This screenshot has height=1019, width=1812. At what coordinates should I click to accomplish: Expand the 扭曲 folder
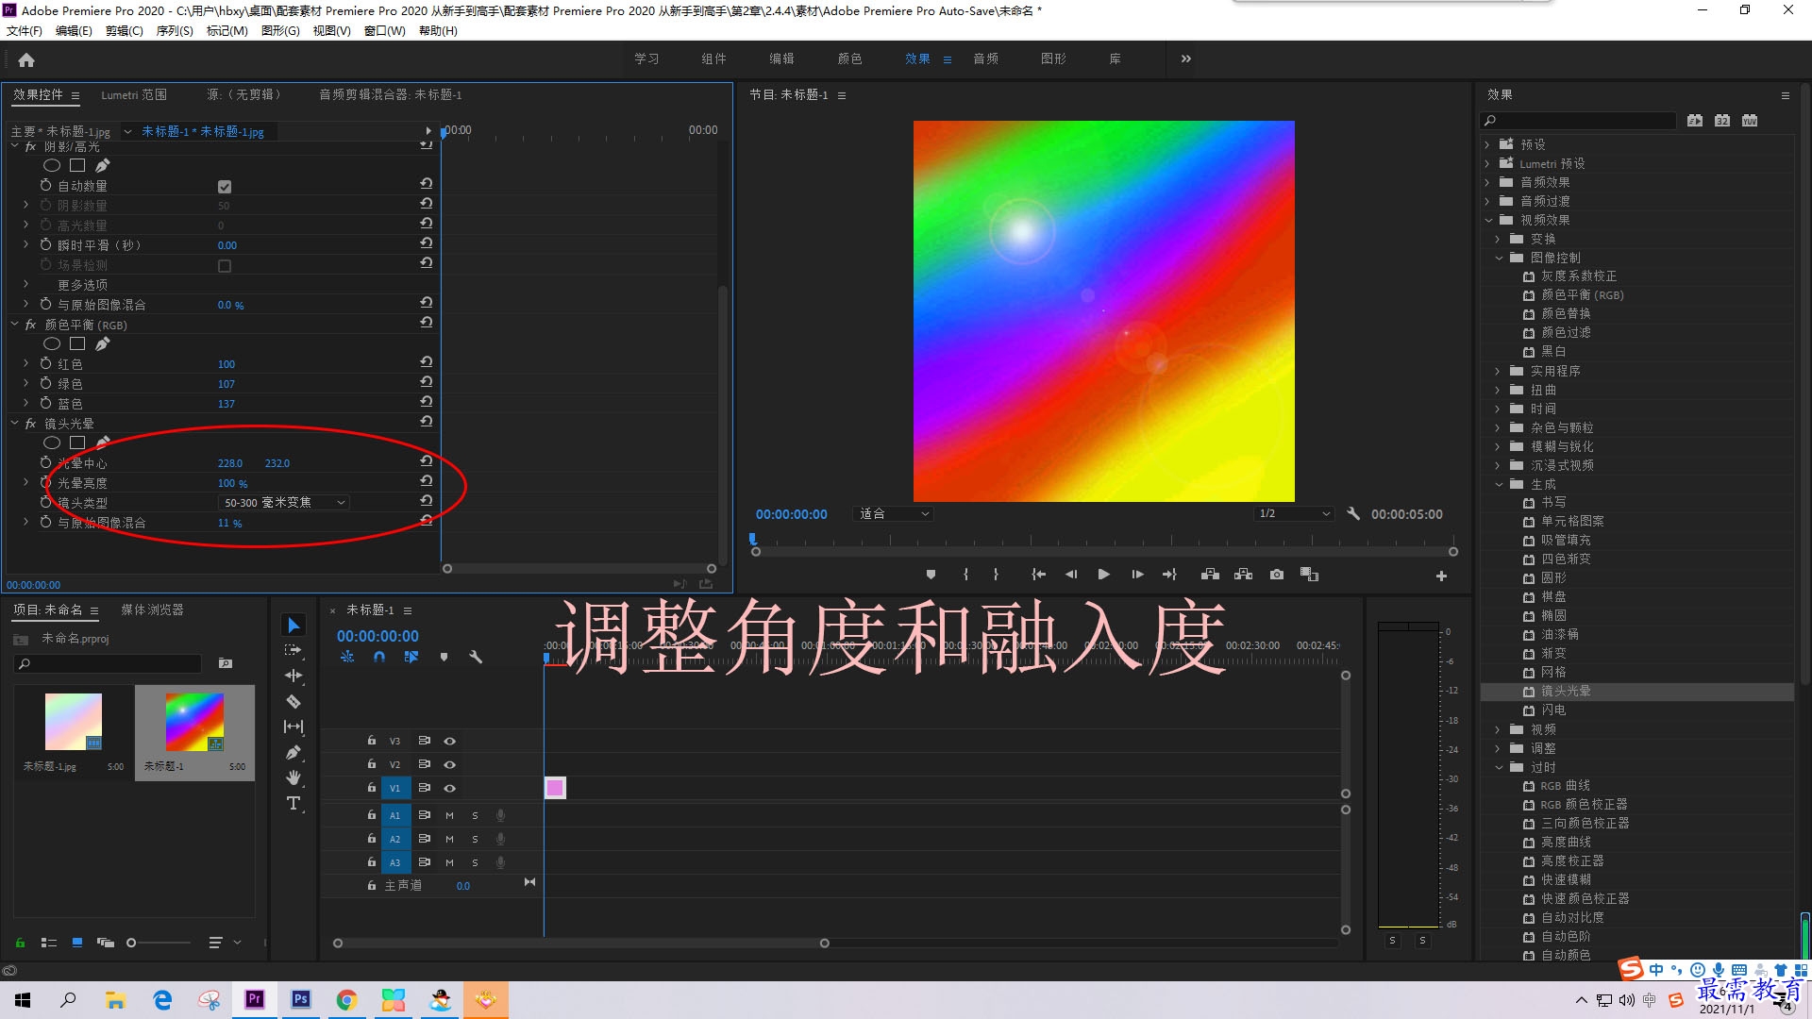[x=1499, y=390]
